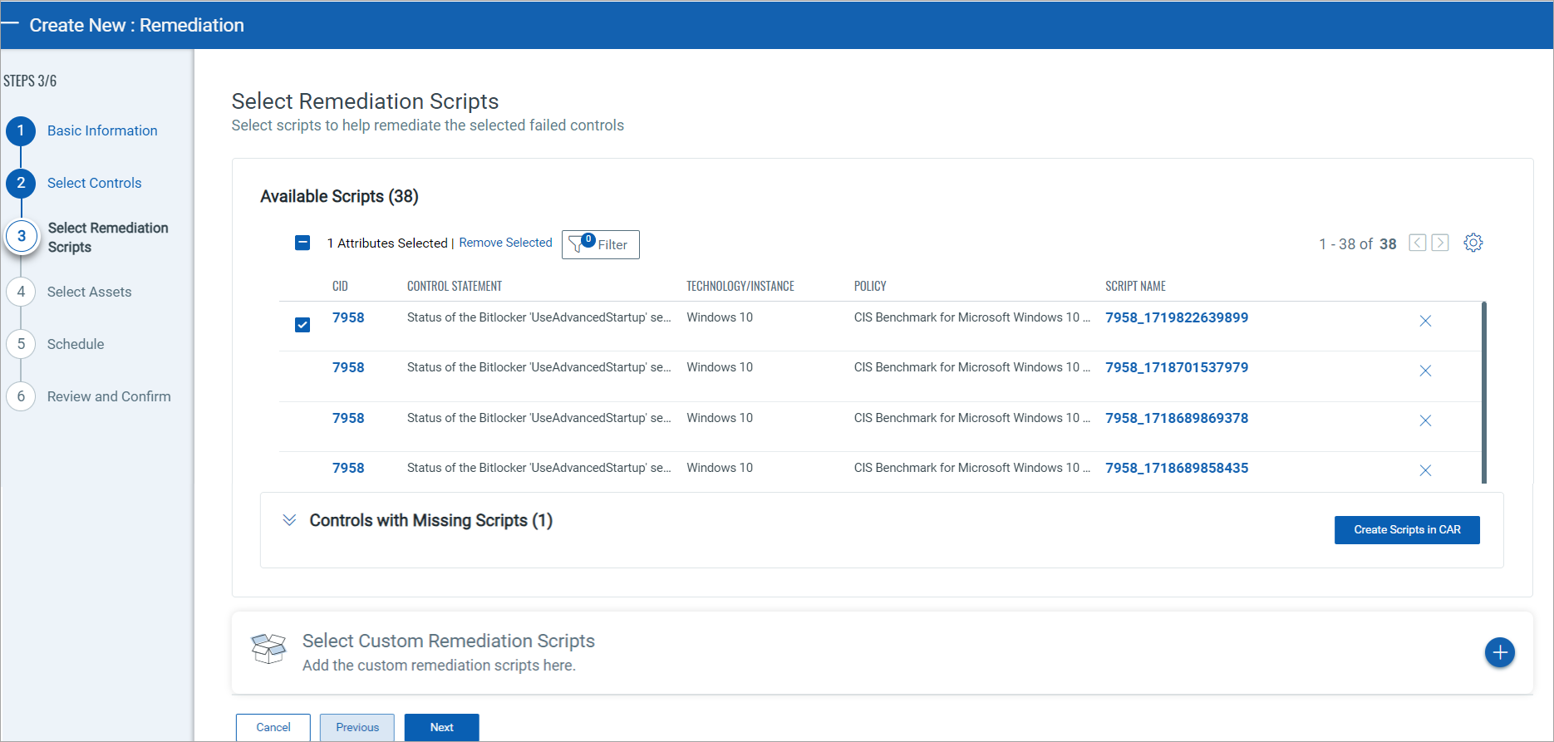Image resolution: width=1554 pixels, height=742 pixels.
Task: Remove script 7958_1718689869378 with X icon
Action: [1425, 420]
